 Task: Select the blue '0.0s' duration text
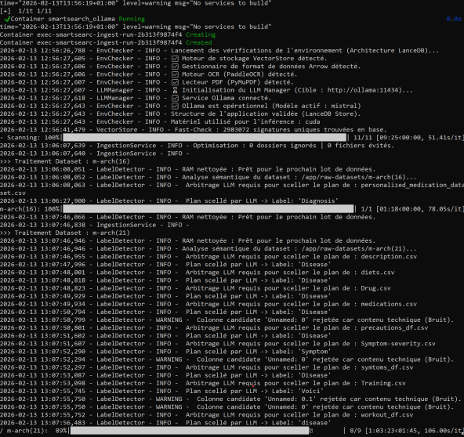pyautogui.click(x=454, y=19)
